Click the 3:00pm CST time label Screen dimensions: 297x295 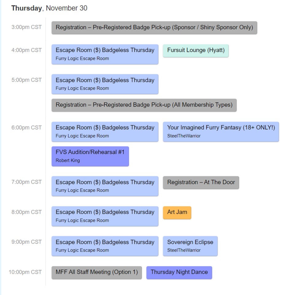pyautogui.click(x=26, y=27)
